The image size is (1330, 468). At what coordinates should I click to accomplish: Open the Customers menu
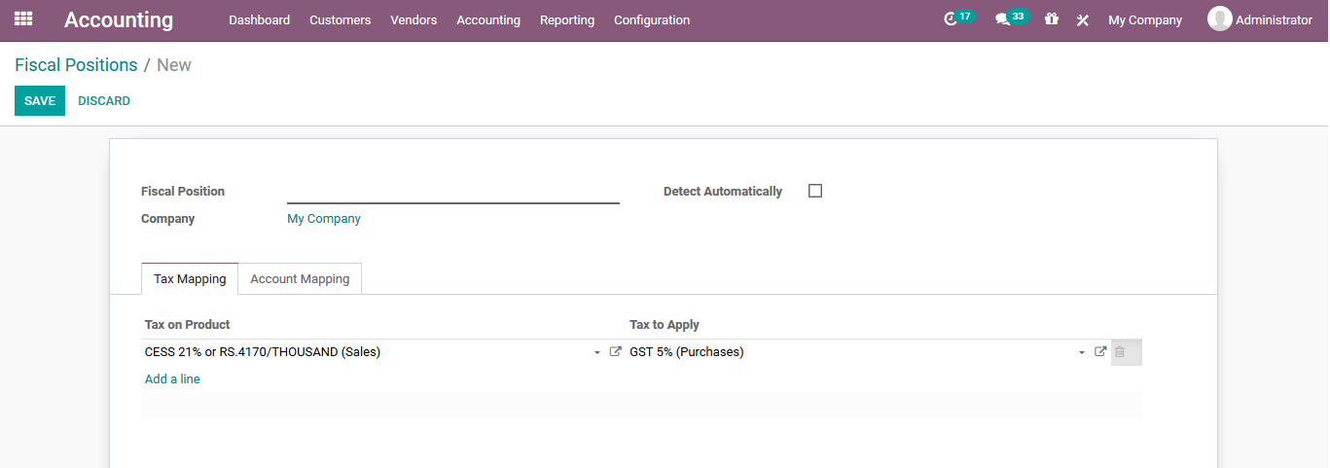(x=340, y=19)
